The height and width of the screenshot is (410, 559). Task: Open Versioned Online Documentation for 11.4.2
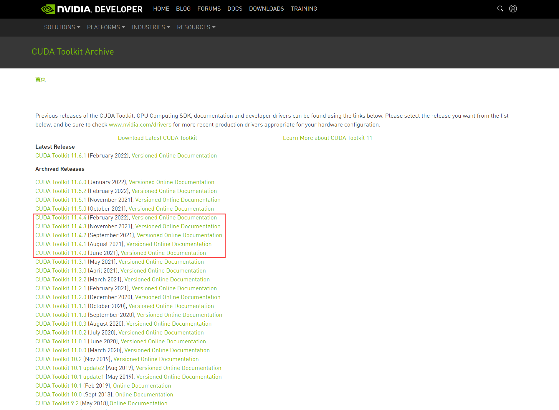point(179,235)
